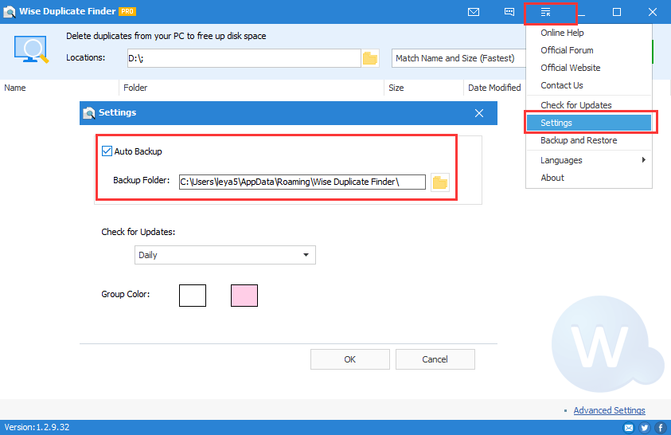
Task: Open the feedback chat icon in title bar
Action: [509, 12]
